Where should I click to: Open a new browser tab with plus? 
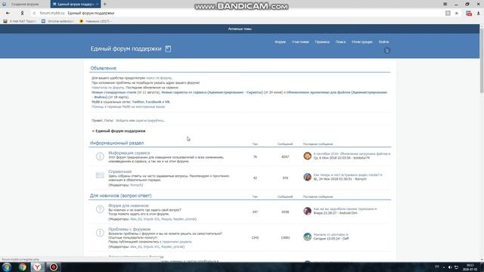tap(104, 4)
